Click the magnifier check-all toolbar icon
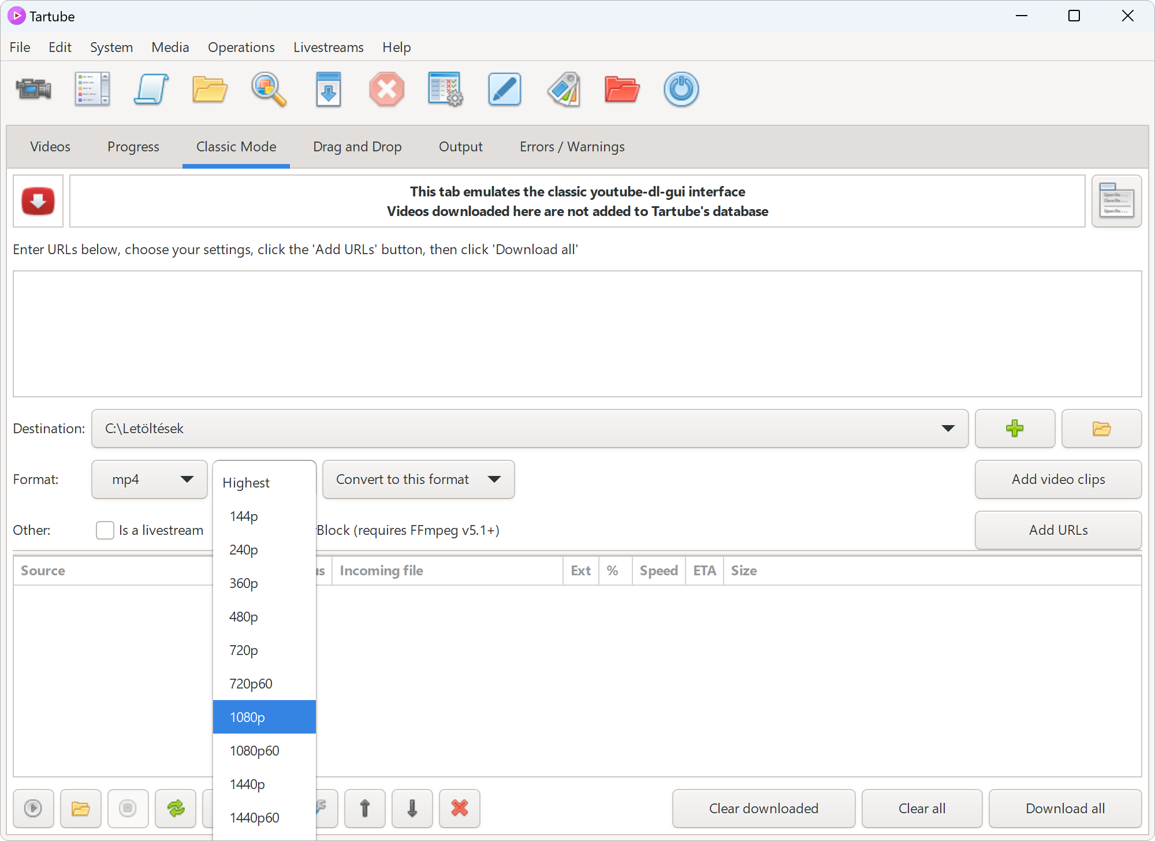Screen dimensions: 1155x841 point(269,90)
